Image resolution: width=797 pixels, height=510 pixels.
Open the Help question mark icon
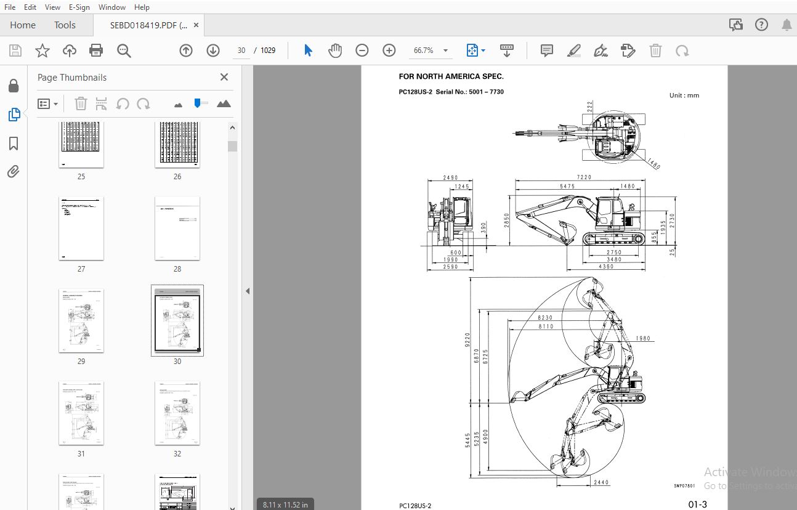click(x=762, y=25)
